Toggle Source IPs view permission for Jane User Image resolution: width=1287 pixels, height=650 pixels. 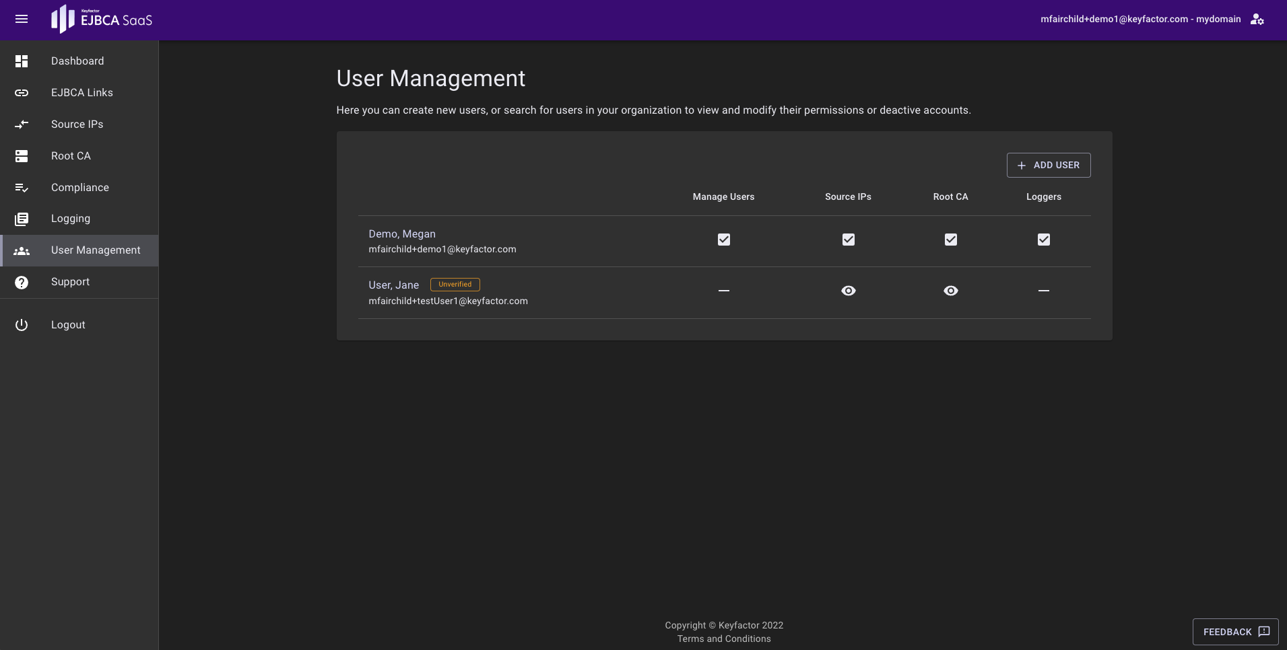point(849,291)
